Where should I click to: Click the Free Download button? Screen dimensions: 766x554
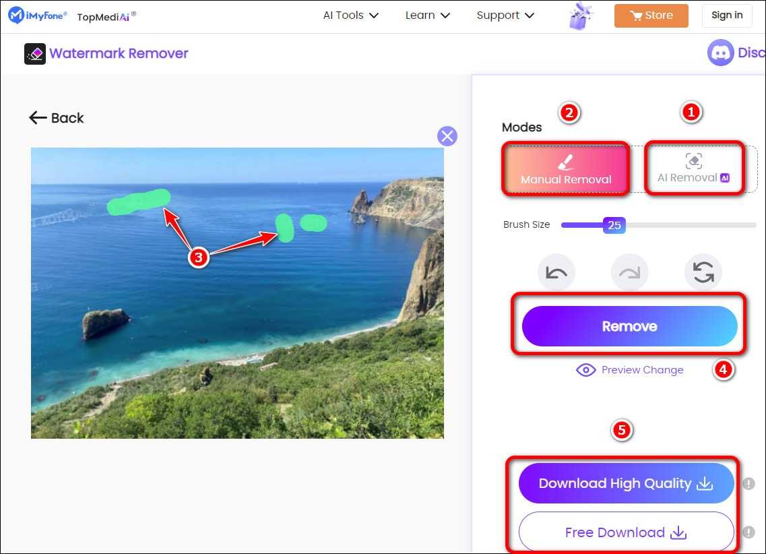626,532
